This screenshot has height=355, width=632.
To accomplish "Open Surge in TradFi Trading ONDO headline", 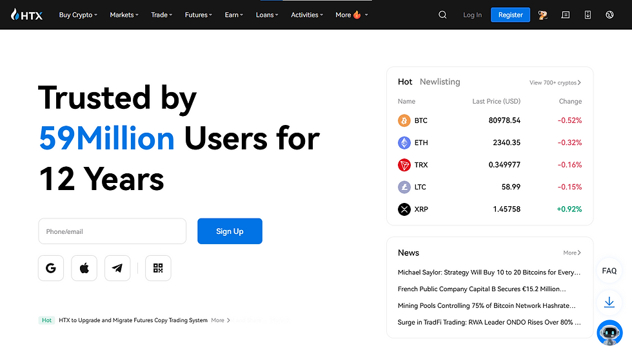I will tap(489, 322).
